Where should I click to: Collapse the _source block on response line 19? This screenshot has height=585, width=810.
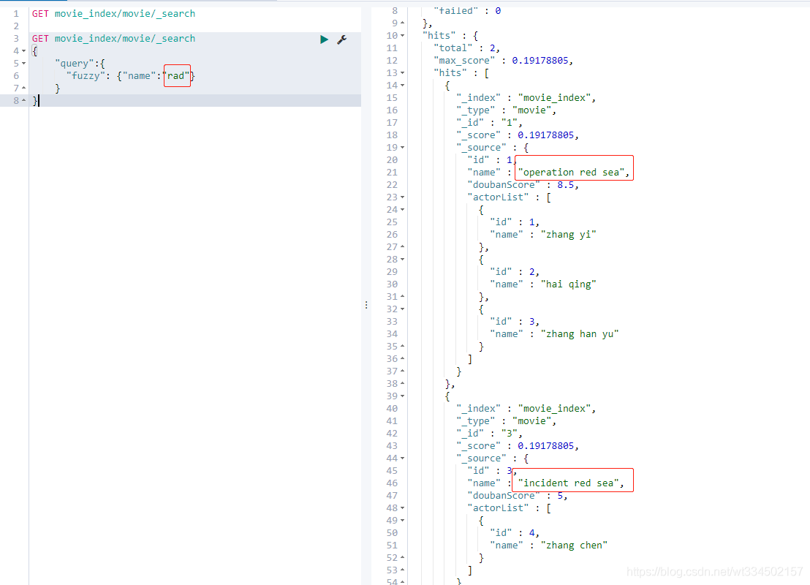click(x=402, y=147)
